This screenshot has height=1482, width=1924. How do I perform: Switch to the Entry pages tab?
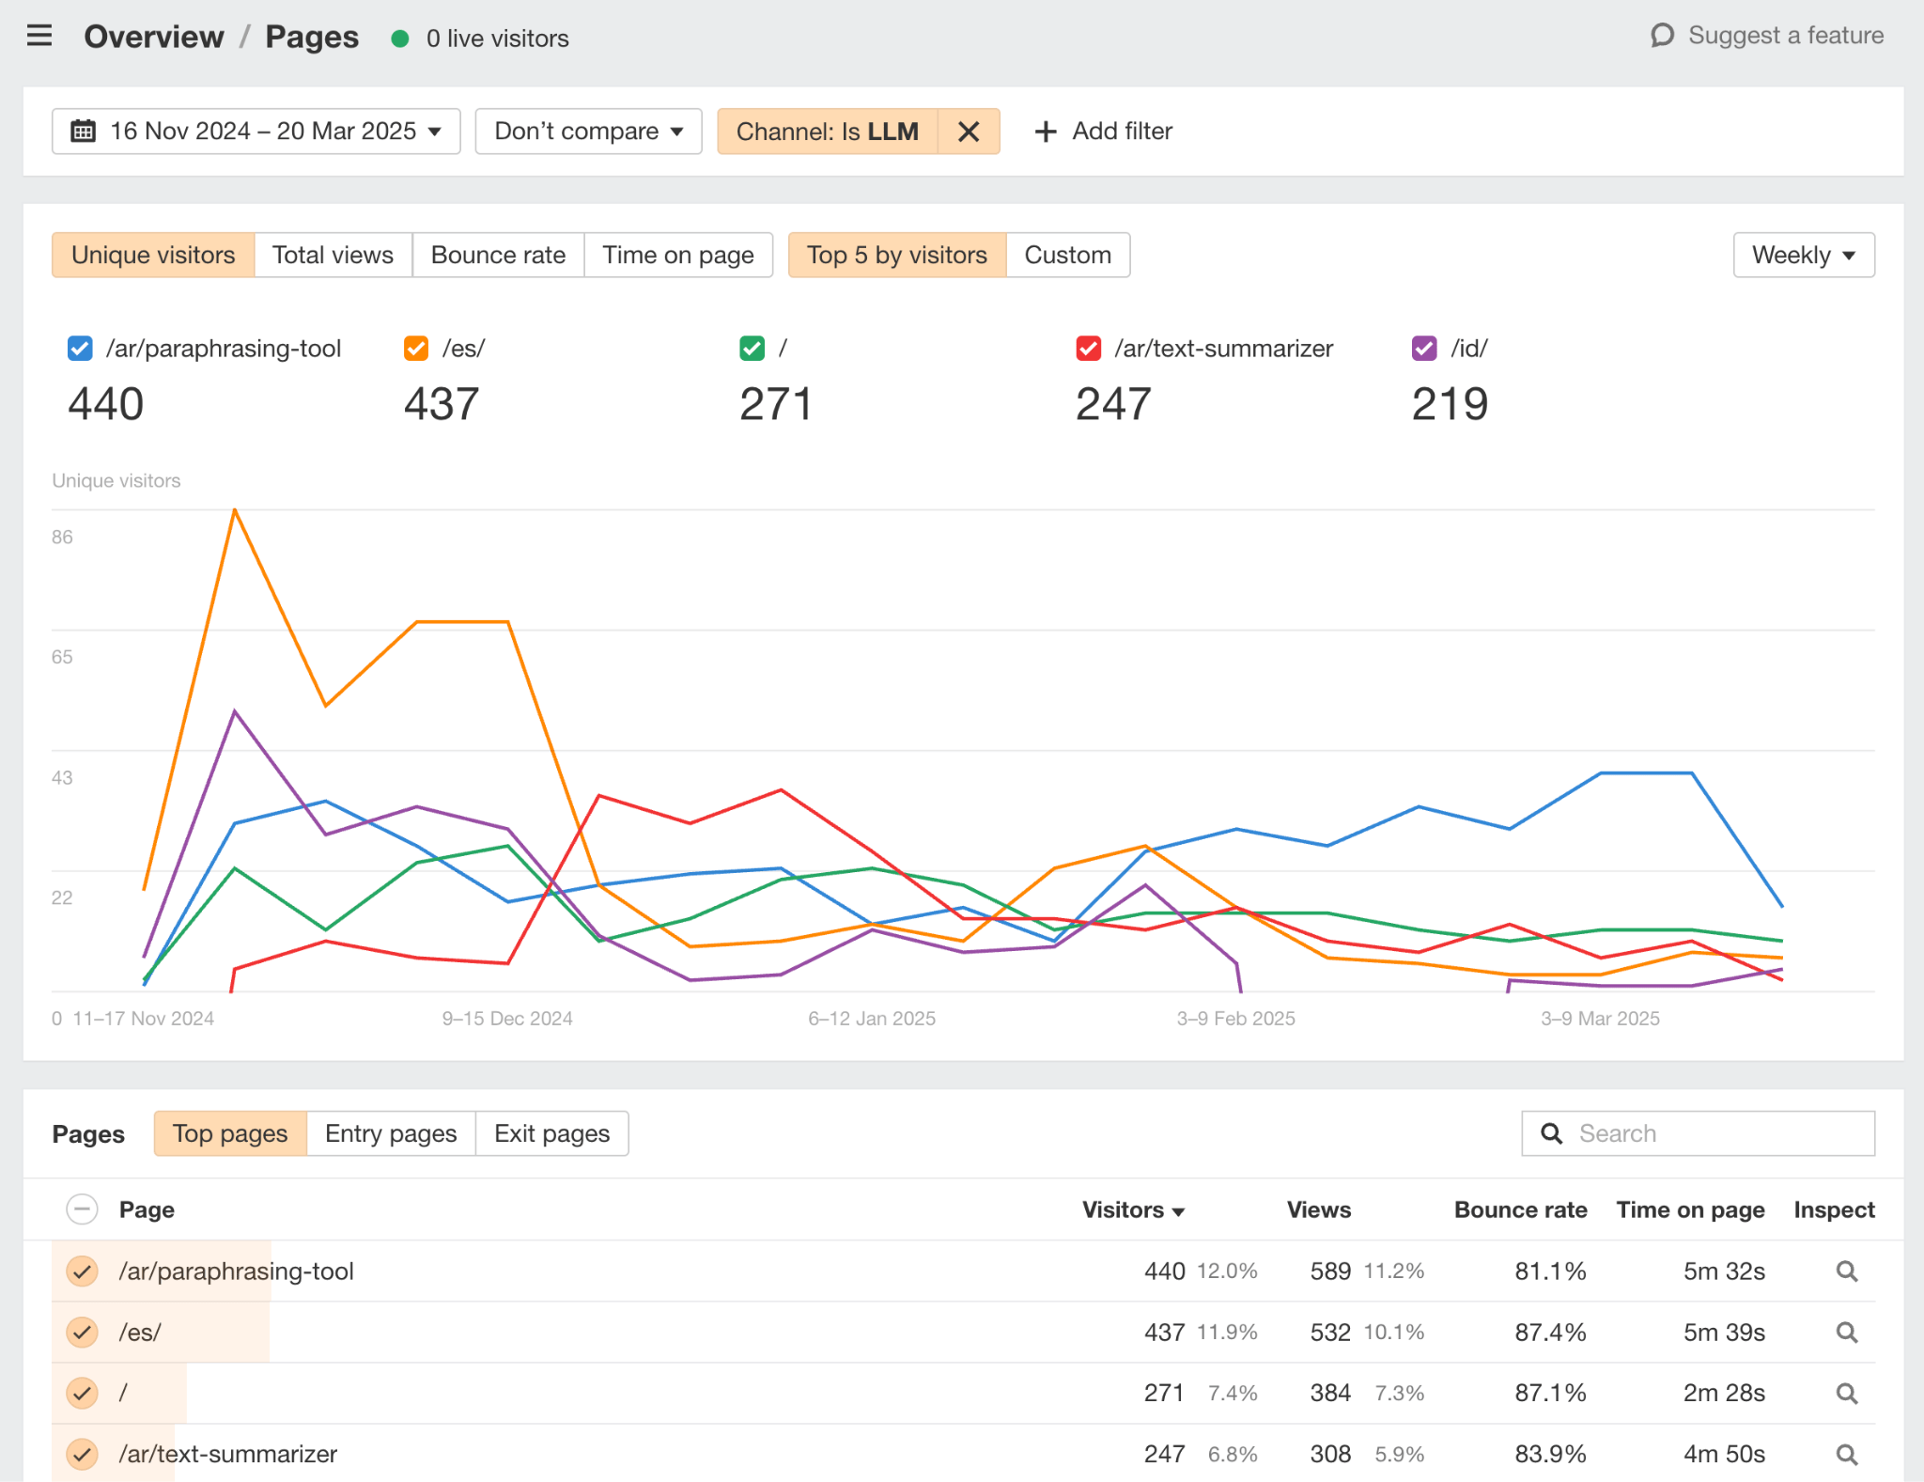point(390,1133)
